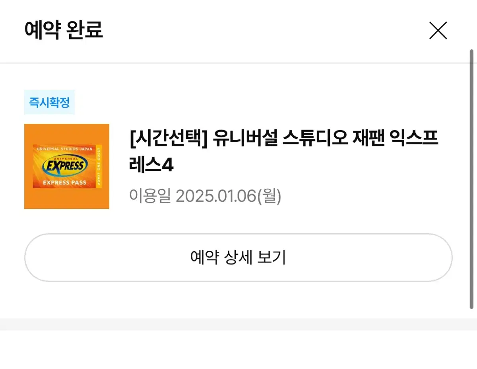477x369 pixels.
Task: Open 예약 상세 보기 reservation details
Action: tap(238, 258)
